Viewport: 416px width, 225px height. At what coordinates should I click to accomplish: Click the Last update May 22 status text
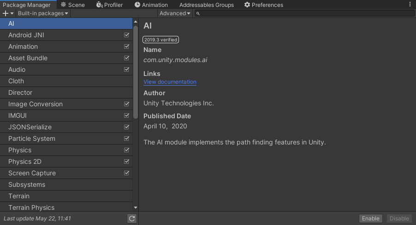click(x=37, y=219)
